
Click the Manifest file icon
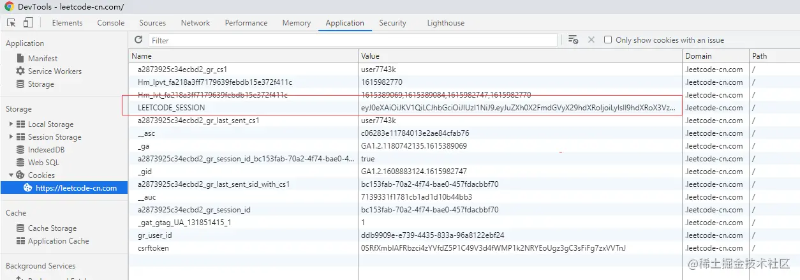(20, 58)
